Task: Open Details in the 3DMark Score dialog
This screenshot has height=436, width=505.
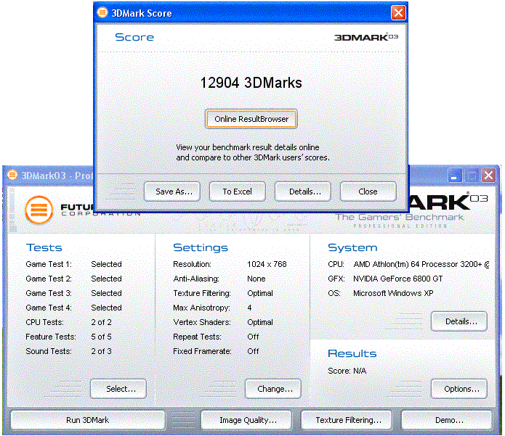Action: 303,192
